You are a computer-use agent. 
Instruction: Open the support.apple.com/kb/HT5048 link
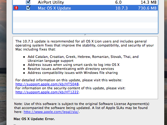47,84
